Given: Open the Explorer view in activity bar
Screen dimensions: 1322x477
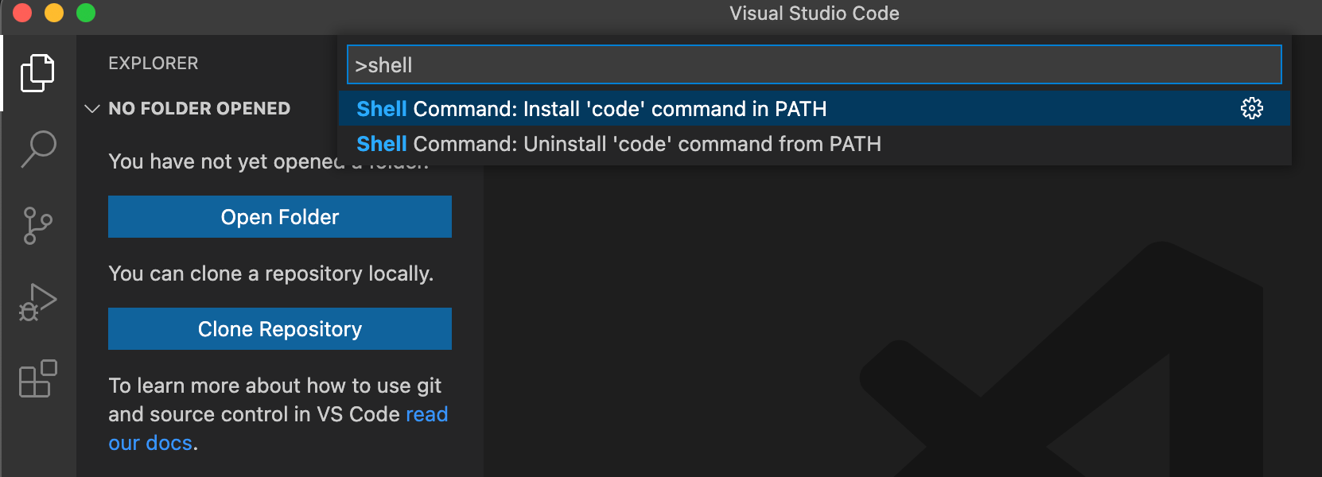Looking at the screenshot, I should pyautogui.click(x=37, y=73).
